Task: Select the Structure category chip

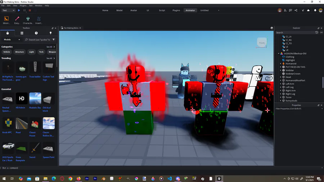Action: (19, 52)
